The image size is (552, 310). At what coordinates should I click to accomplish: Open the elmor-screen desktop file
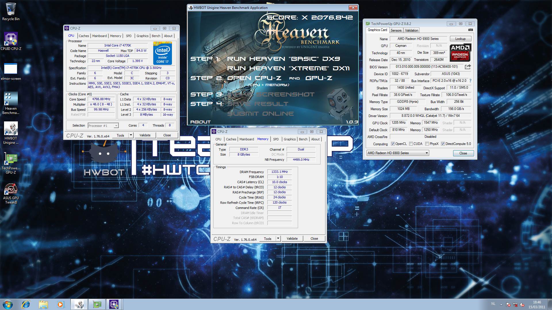tap(11, 71)
